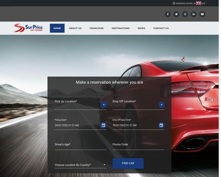This screenshot has height=177, width=221.
Task: Open the Drop off Date calendar icon
Action: [x=161, y=125]
